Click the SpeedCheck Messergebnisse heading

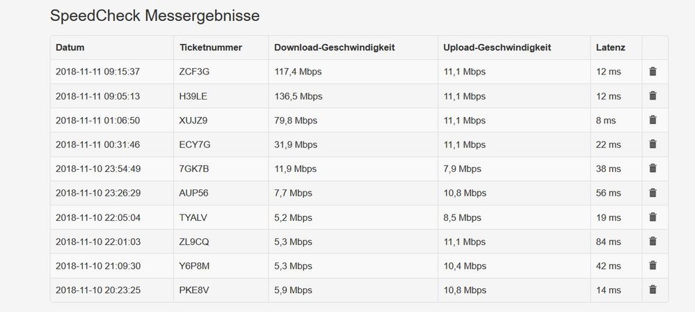point(154,16)
